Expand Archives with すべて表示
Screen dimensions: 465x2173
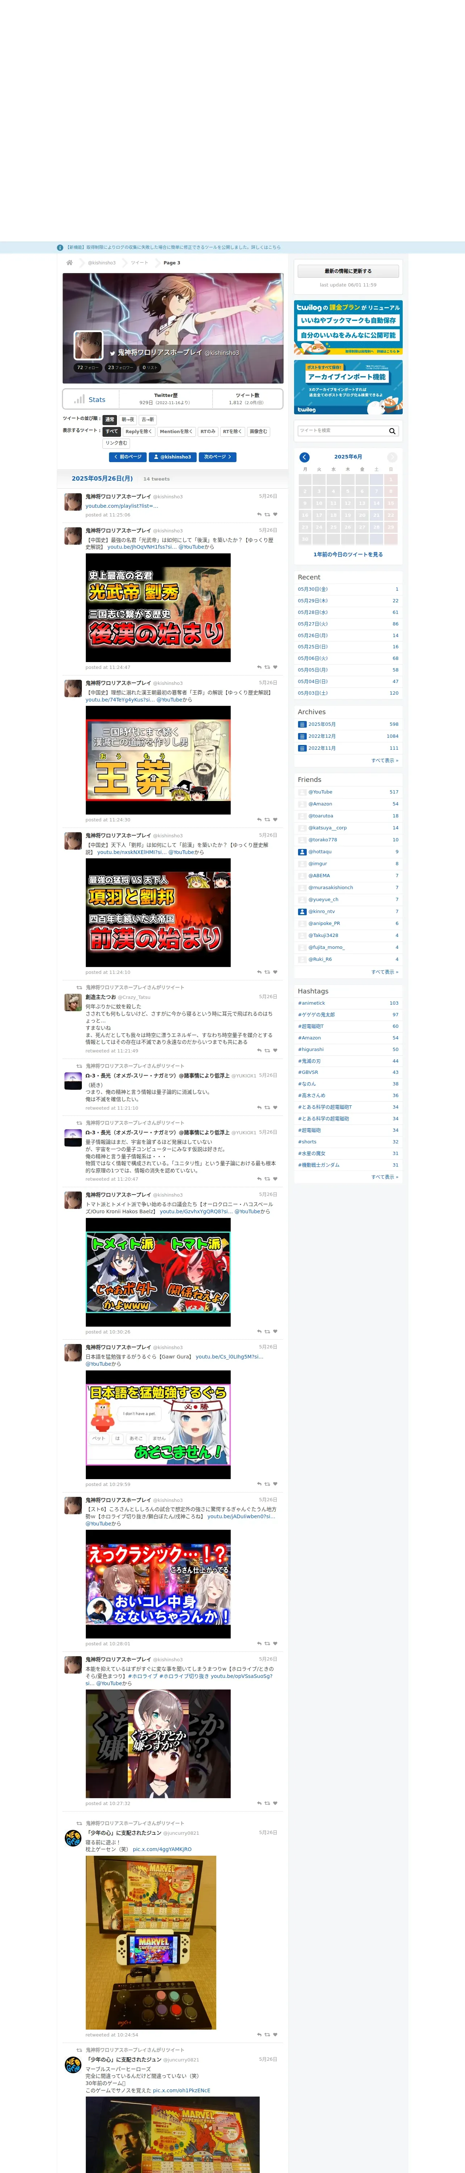point(385,760)
